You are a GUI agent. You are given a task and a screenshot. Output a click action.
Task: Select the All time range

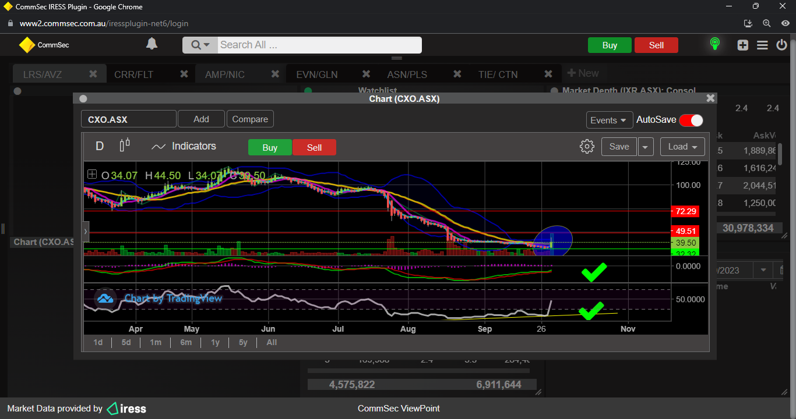[272, 342]
